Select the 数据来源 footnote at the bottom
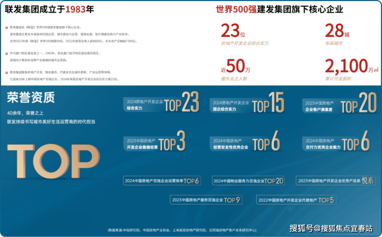The width and height of the screenshot is (382, 237). point(182,230)
